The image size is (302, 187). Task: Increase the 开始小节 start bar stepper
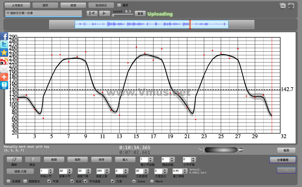click(x=51, y=170)
